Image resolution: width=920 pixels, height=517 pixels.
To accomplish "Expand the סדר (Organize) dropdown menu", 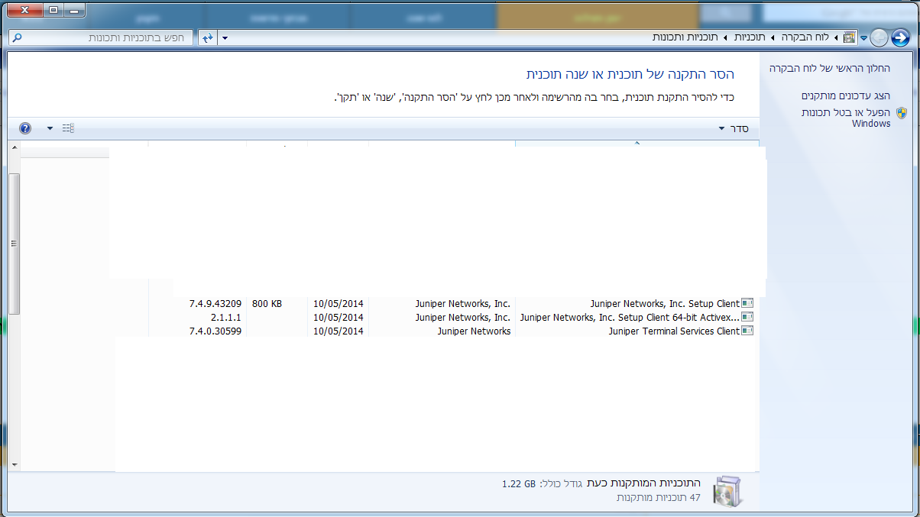I will (734, 128).
